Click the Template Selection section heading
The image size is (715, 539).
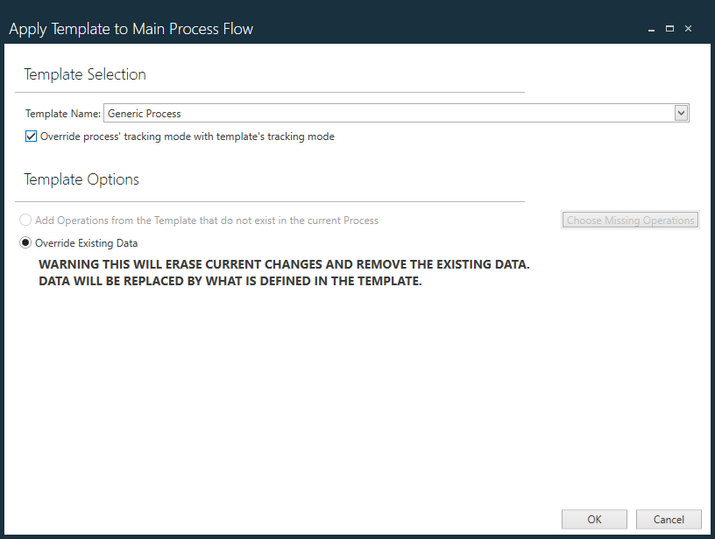click(x=84, y=74)
